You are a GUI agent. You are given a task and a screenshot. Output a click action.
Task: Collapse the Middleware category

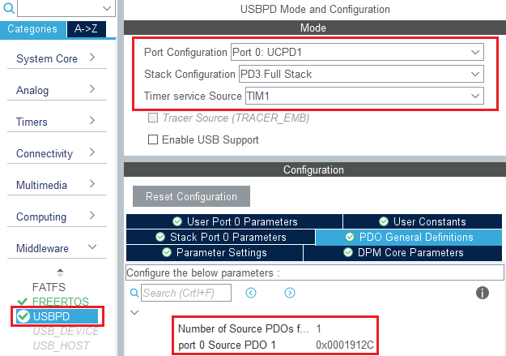[57, 248]
